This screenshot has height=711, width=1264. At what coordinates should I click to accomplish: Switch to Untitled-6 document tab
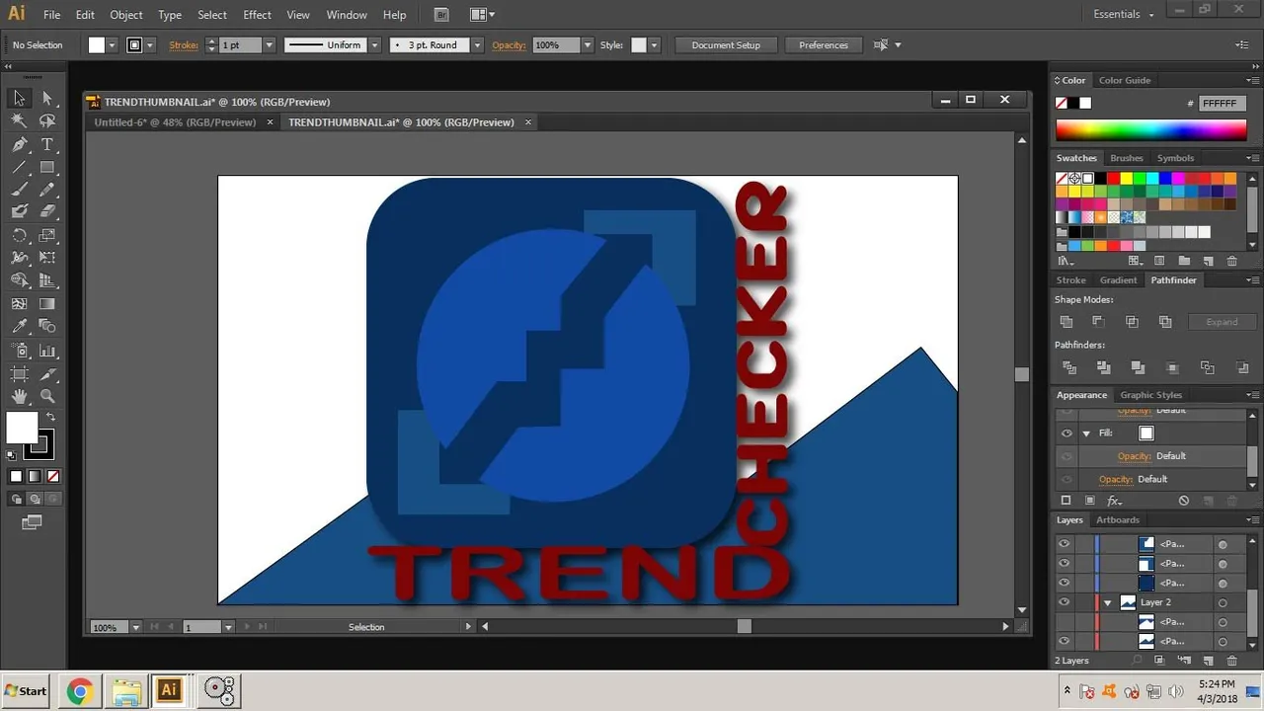pos(175,122)
